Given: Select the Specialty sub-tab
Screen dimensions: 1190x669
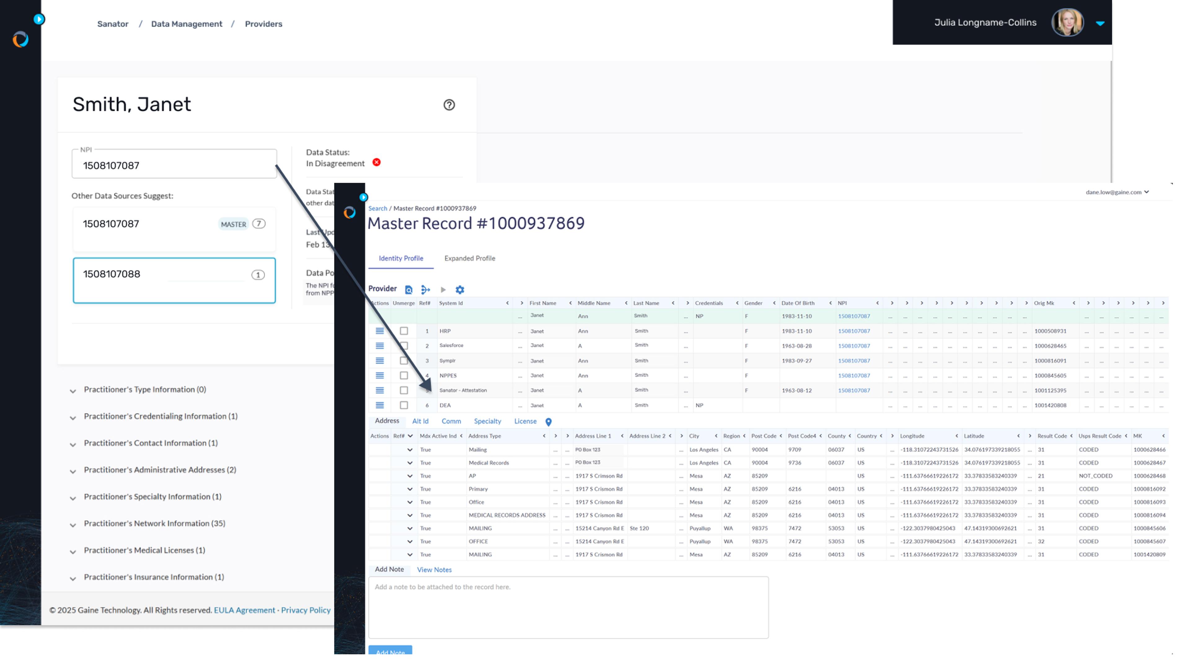Looking at the screenshot, I should (x=487, y=421).
